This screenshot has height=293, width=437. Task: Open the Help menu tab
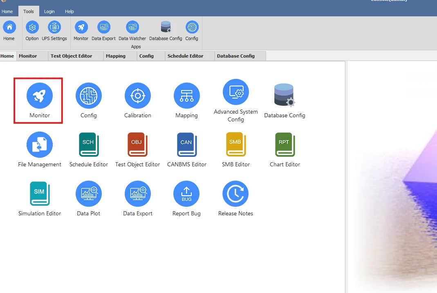69,11
